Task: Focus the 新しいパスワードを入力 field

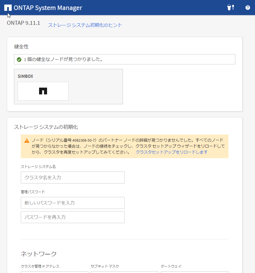Action: (73, 203)
